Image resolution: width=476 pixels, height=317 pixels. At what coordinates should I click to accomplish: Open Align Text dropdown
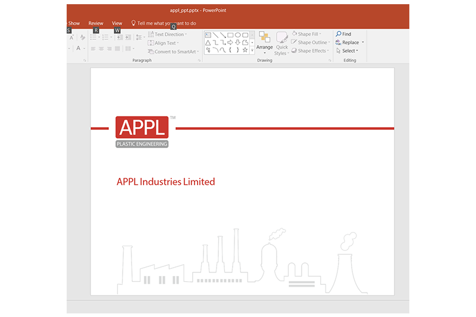click(x=163, y=43)
